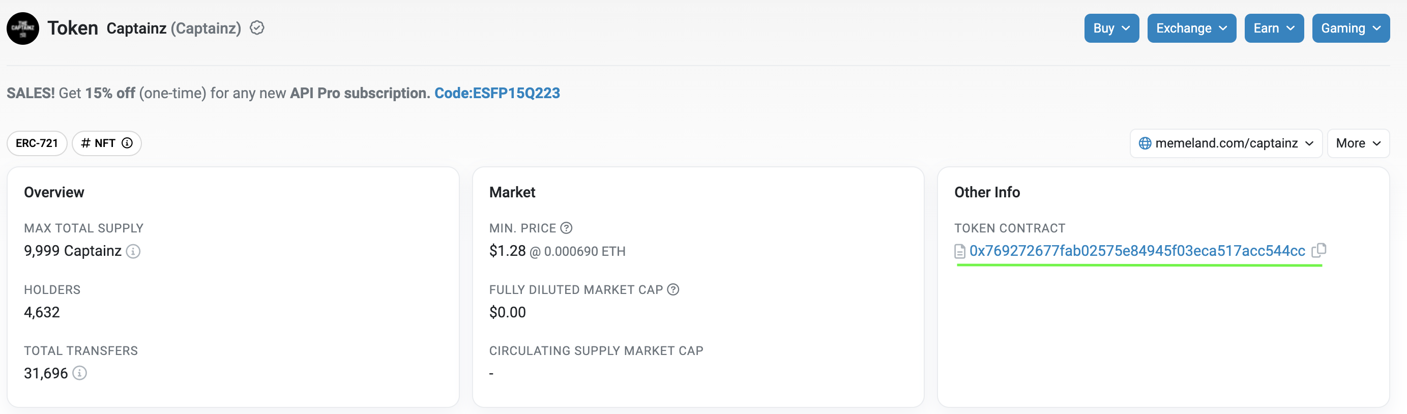Open the promo code ESFP15Q223 link

496,94
